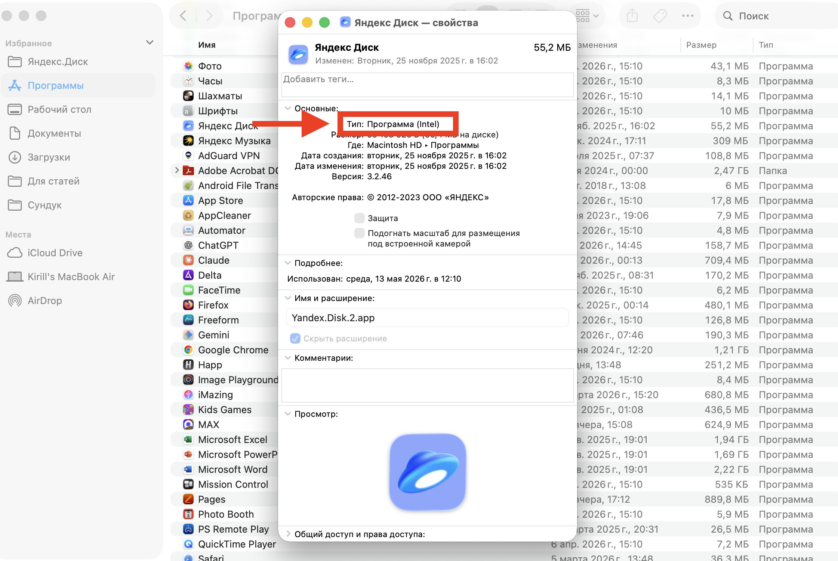The image size is (838, 561).
Task: Sort the list by the Имя column
Action: coord(207,45)
